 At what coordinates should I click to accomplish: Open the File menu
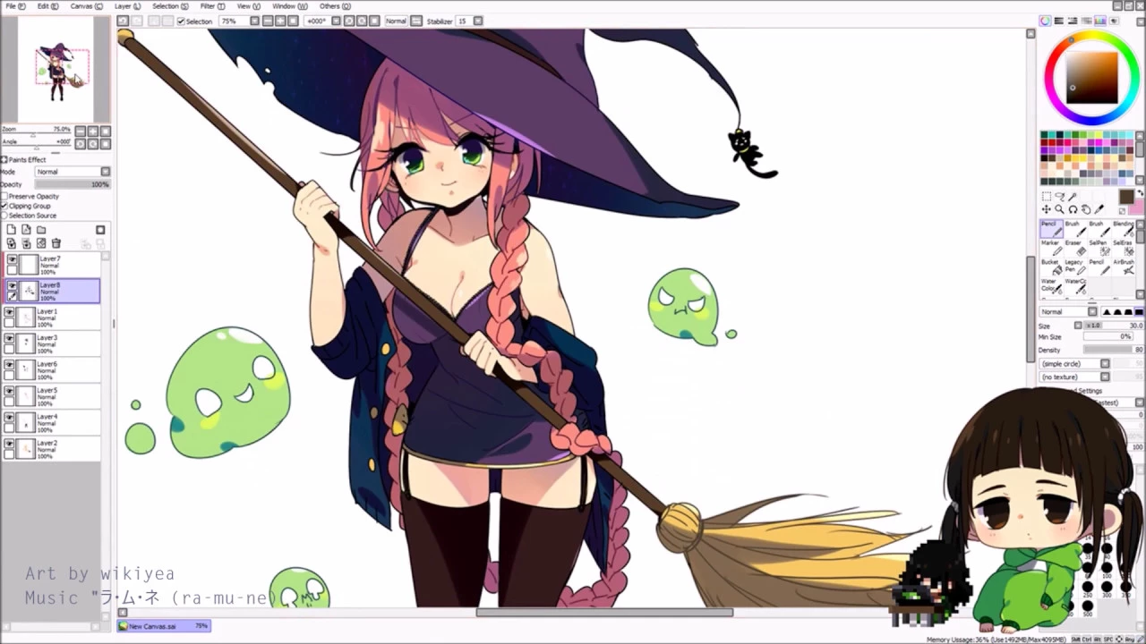15,6
